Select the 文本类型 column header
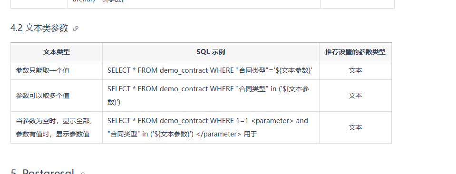The height and width of the screenshot is (174, 456). [x=57, y=52]
